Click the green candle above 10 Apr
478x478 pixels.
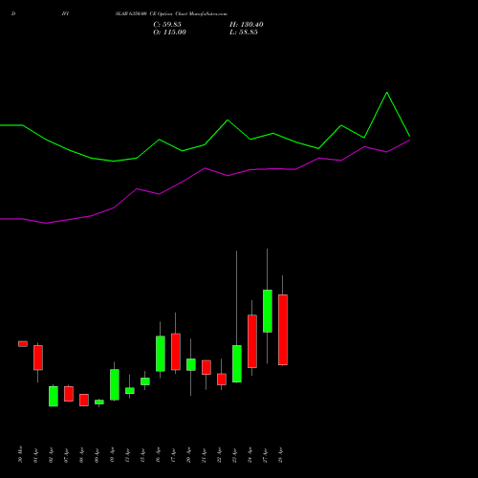point(115,384)
